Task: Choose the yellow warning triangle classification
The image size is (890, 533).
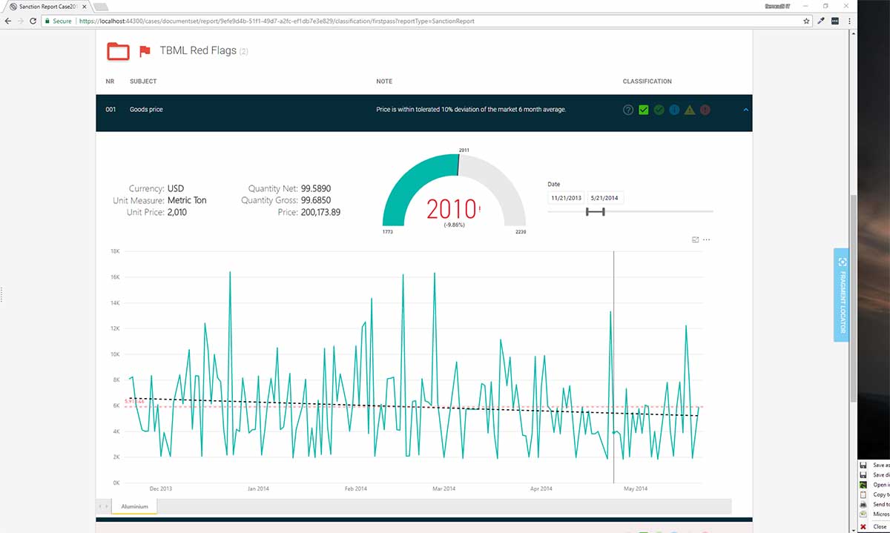Action: (x=690, y=110)
